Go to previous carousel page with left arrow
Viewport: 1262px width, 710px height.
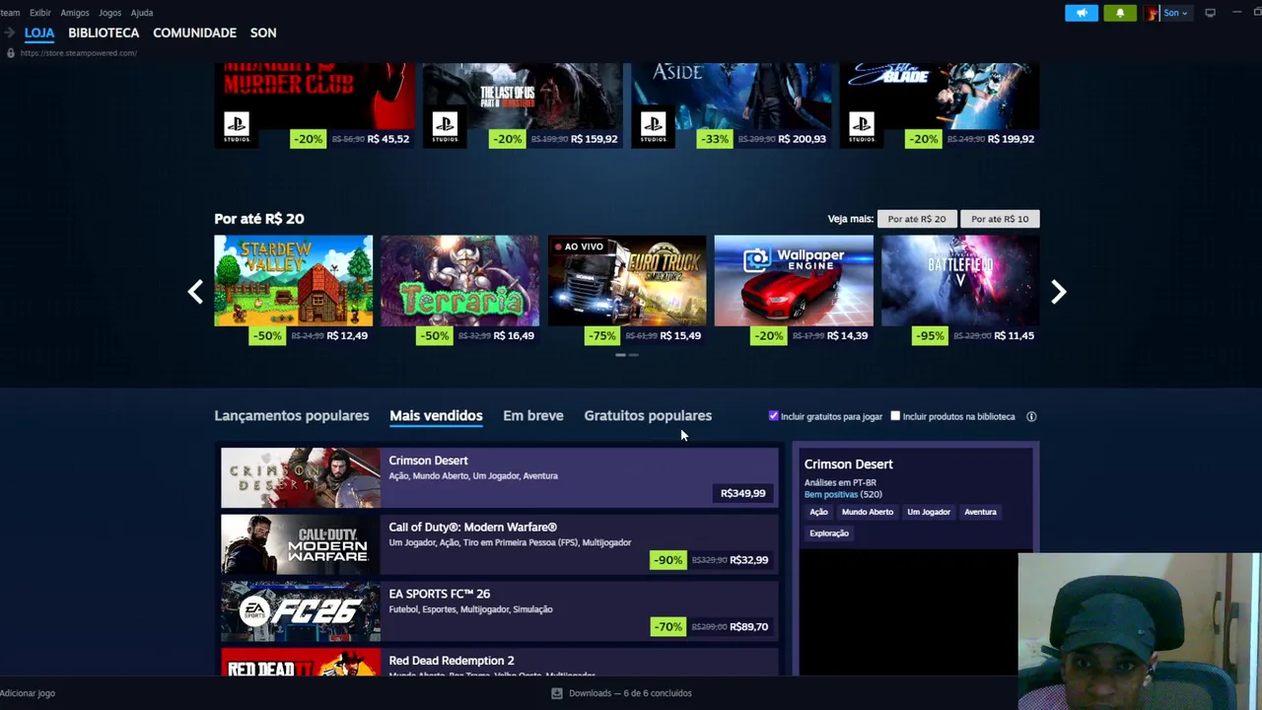(x=195, y=292)
